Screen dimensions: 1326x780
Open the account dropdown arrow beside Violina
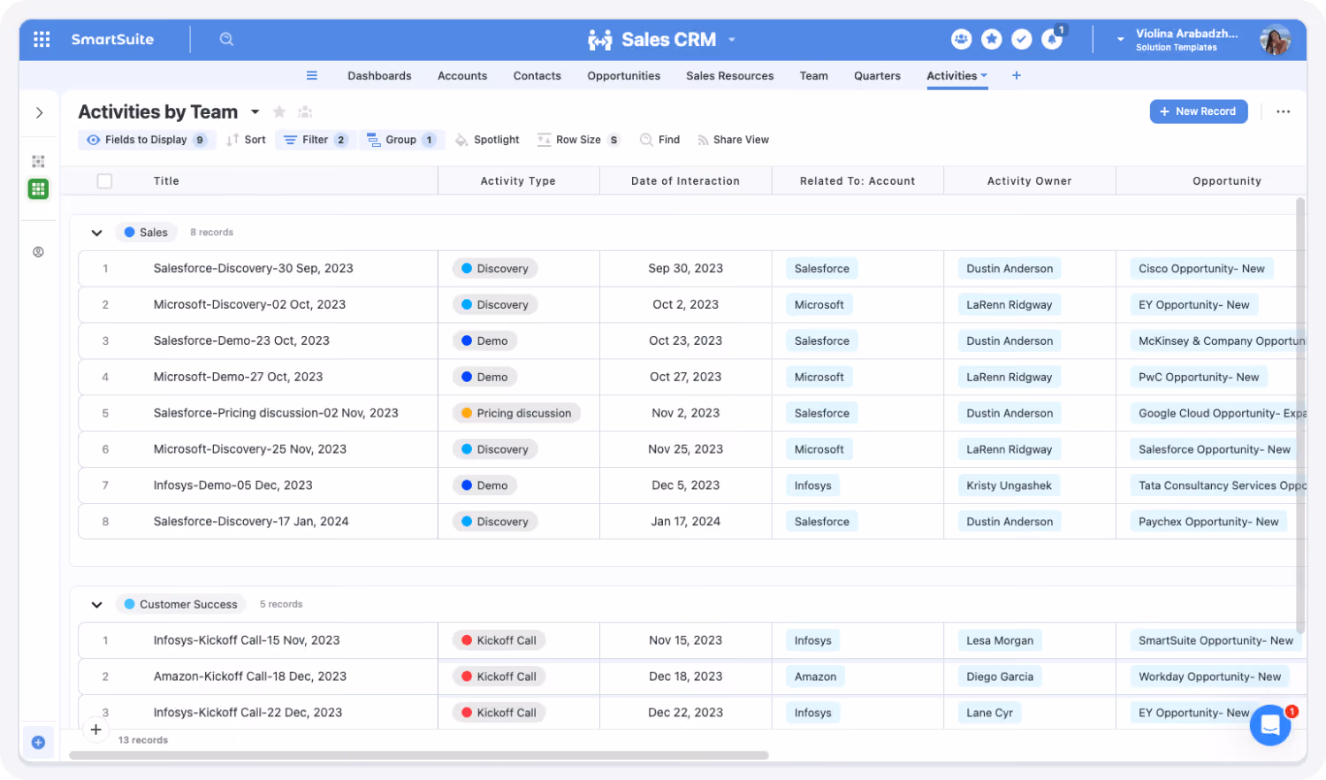[1120, 40]
